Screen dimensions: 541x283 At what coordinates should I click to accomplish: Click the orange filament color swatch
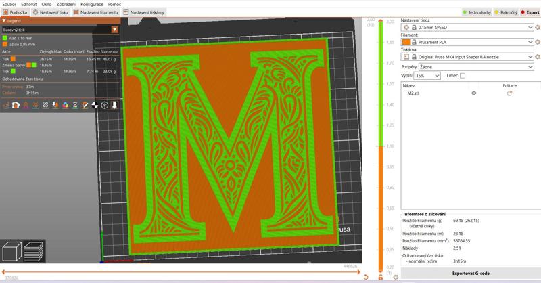coord(406,42)
